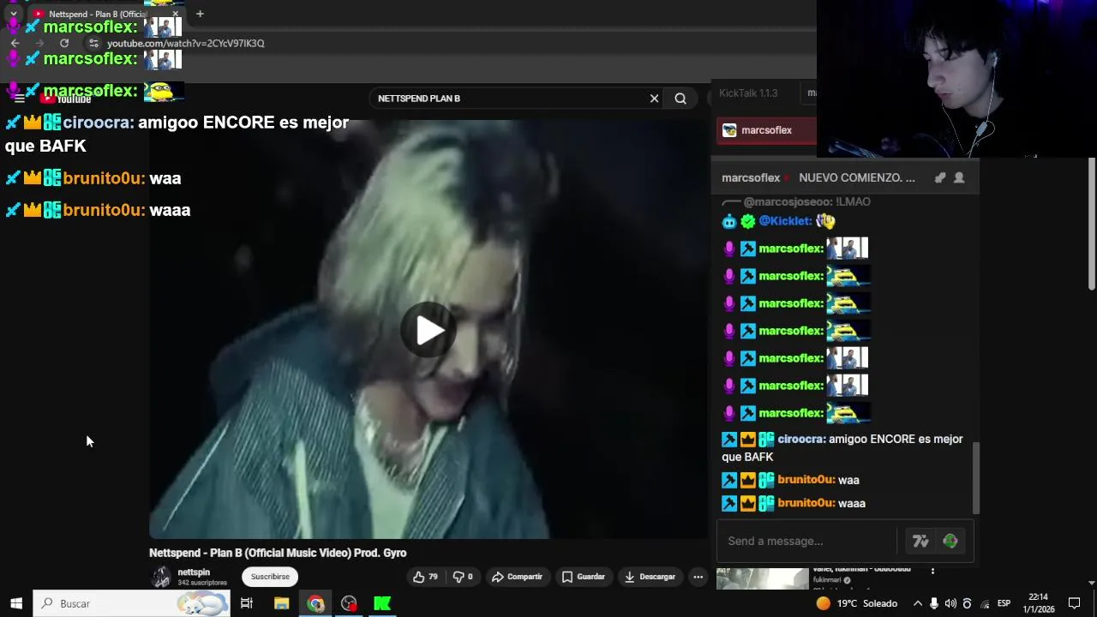Open a new Chrome tab
The width and height of the screenshot is (1097, 617).
200,14
